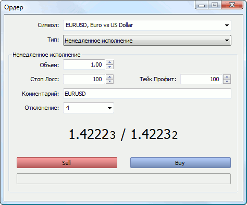Open the Символ dropdown list

pos(227,25)
